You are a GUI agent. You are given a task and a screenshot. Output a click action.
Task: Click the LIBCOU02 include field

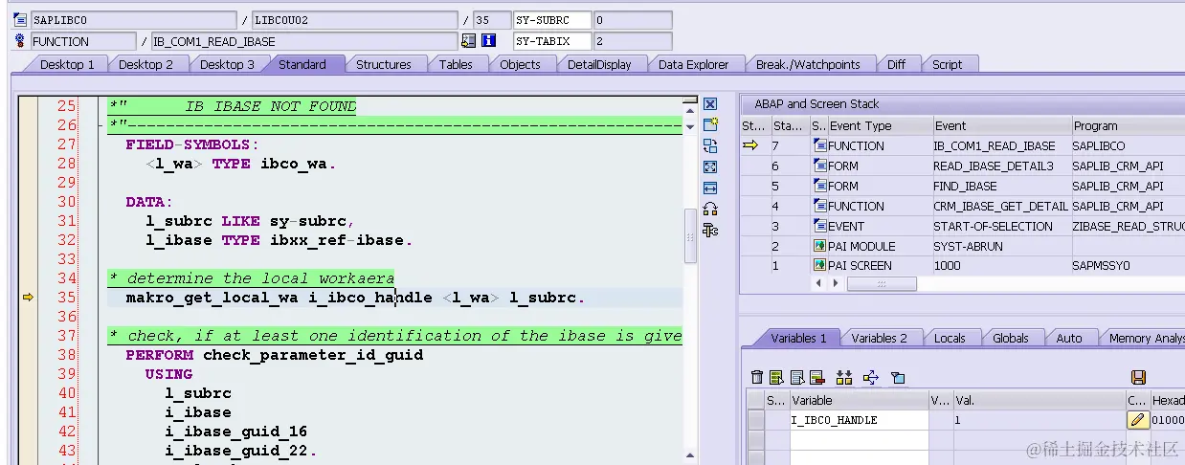(x=355, y=20)
